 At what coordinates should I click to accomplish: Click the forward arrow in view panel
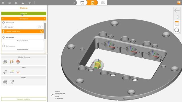(x=177, y=17)
